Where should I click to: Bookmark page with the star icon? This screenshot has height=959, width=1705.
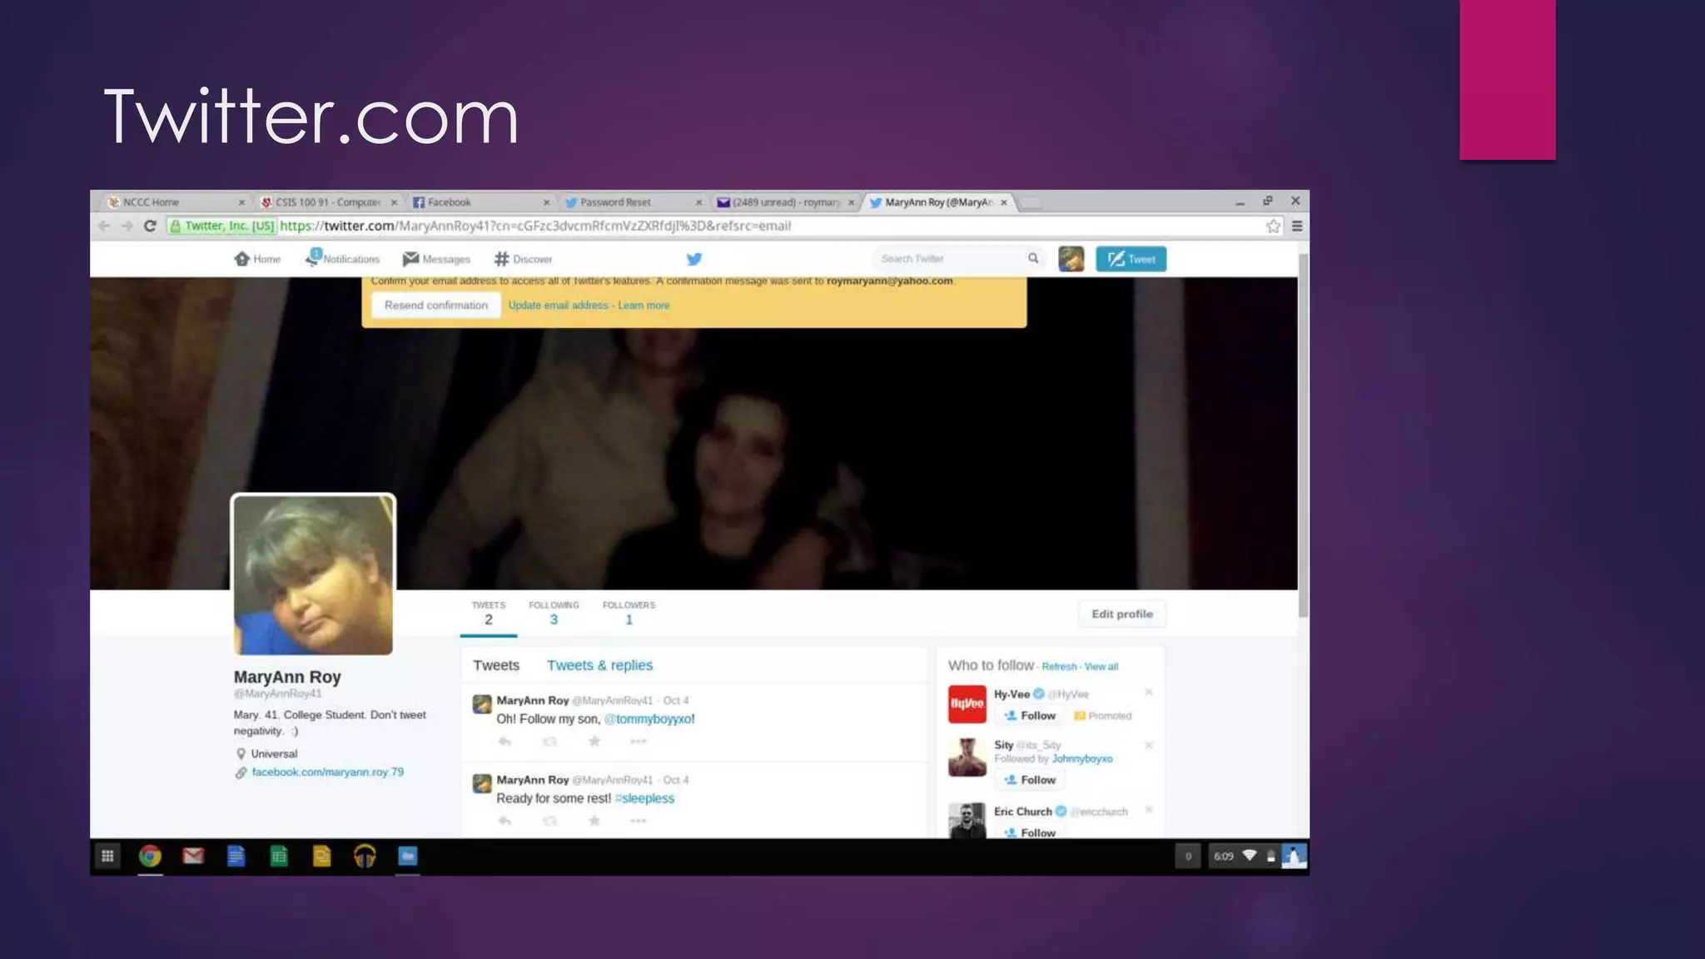pos(1273,226)
